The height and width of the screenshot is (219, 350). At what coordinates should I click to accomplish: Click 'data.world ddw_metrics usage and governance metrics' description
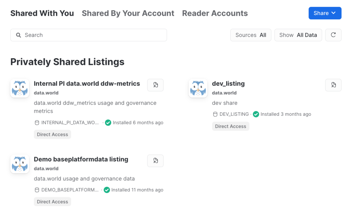click(95, 107)
